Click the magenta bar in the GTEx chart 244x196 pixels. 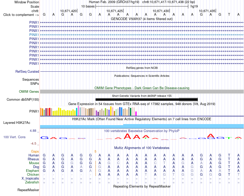pos(136,114)
